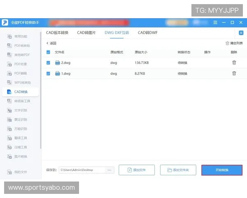Delete the 1.dwg file with its trash icon

[234, 73]
